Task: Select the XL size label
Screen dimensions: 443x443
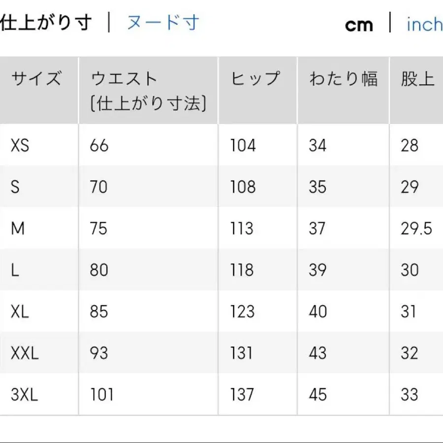Action: 19,312
